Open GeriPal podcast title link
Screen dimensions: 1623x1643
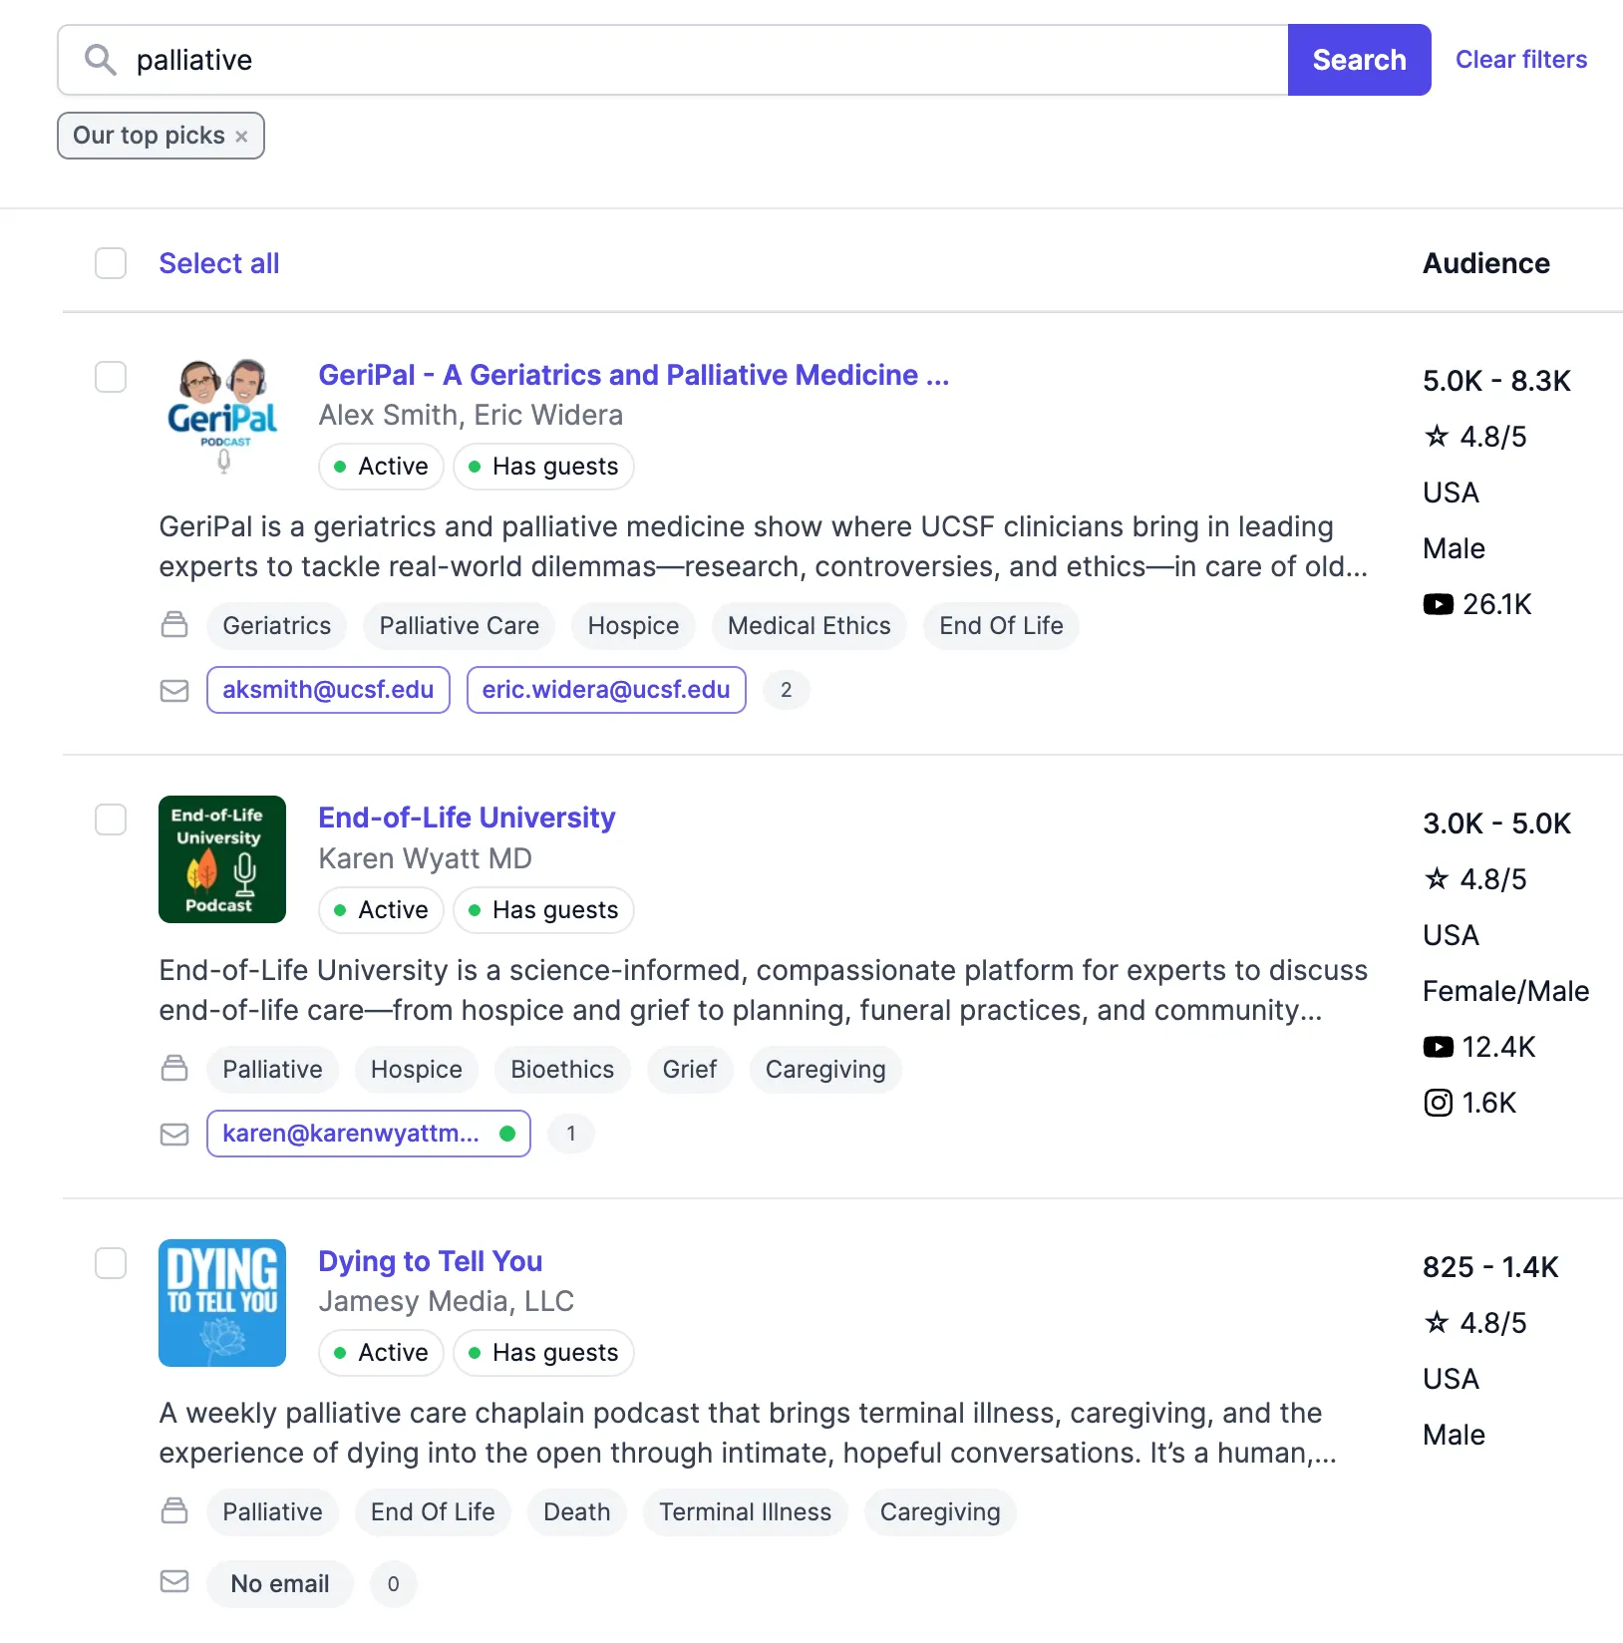pyautogui.click(x=634, y=375)
